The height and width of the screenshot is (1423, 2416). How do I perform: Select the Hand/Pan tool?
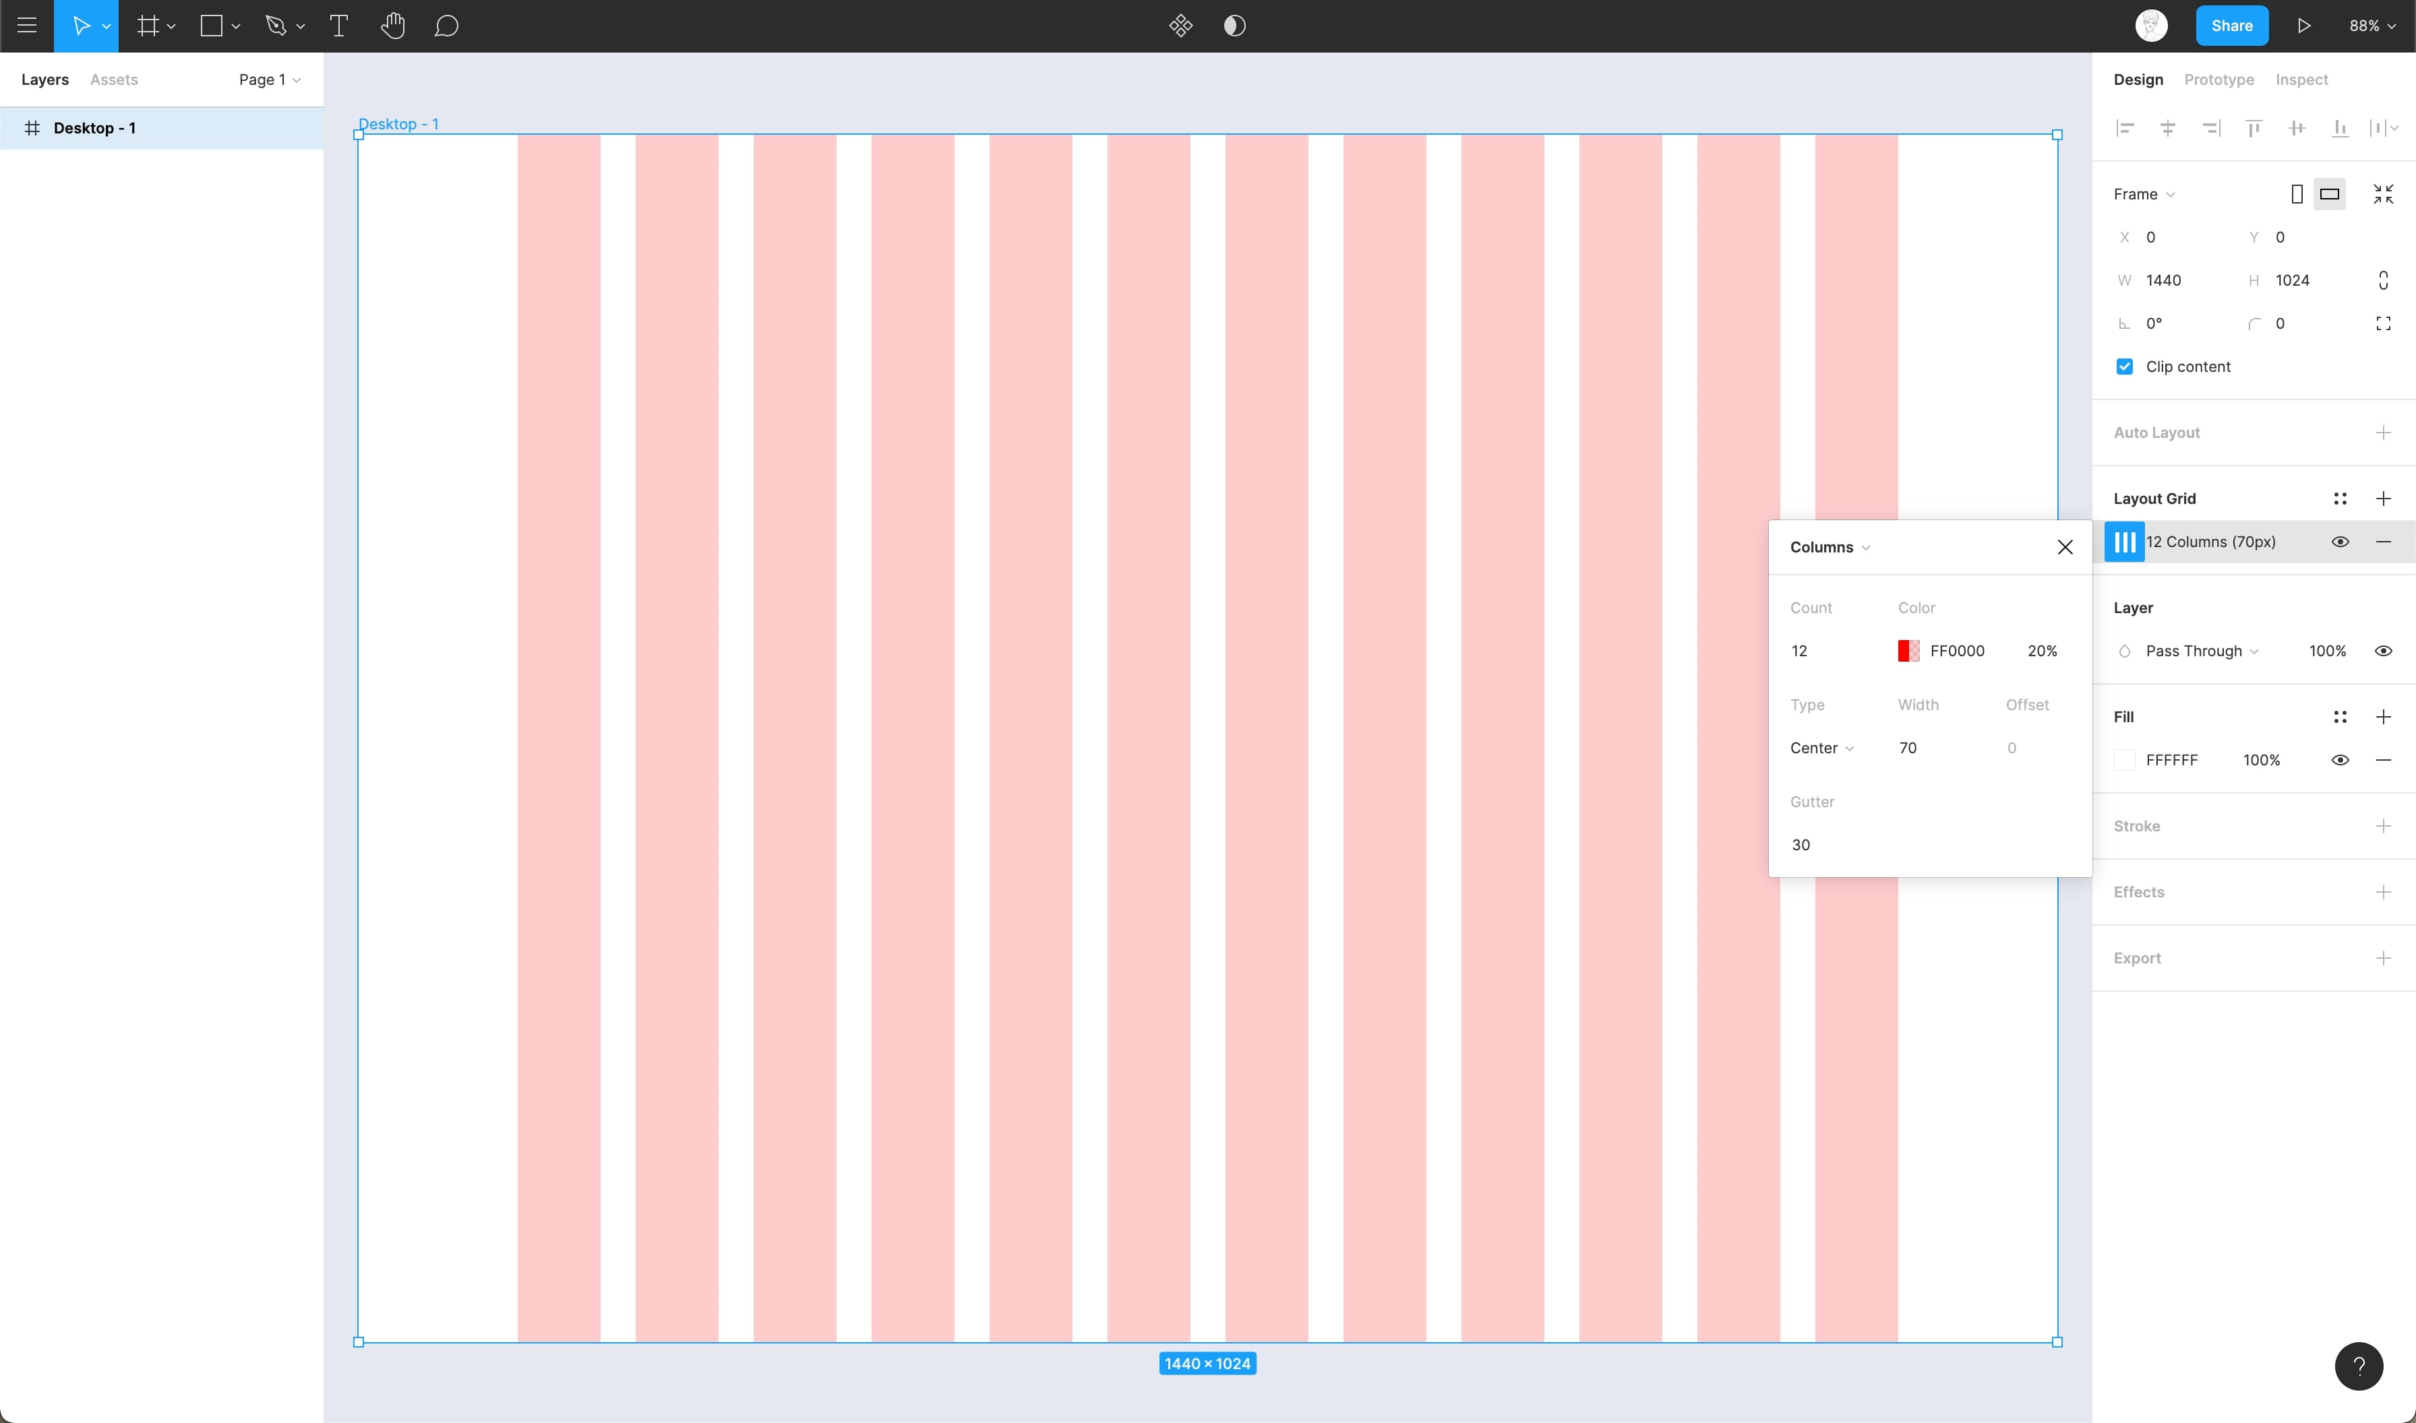click(392, 26)
